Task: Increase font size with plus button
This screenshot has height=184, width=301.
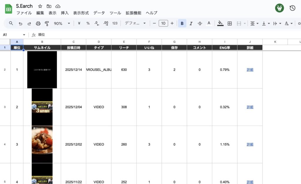Action: click(172, 23)
